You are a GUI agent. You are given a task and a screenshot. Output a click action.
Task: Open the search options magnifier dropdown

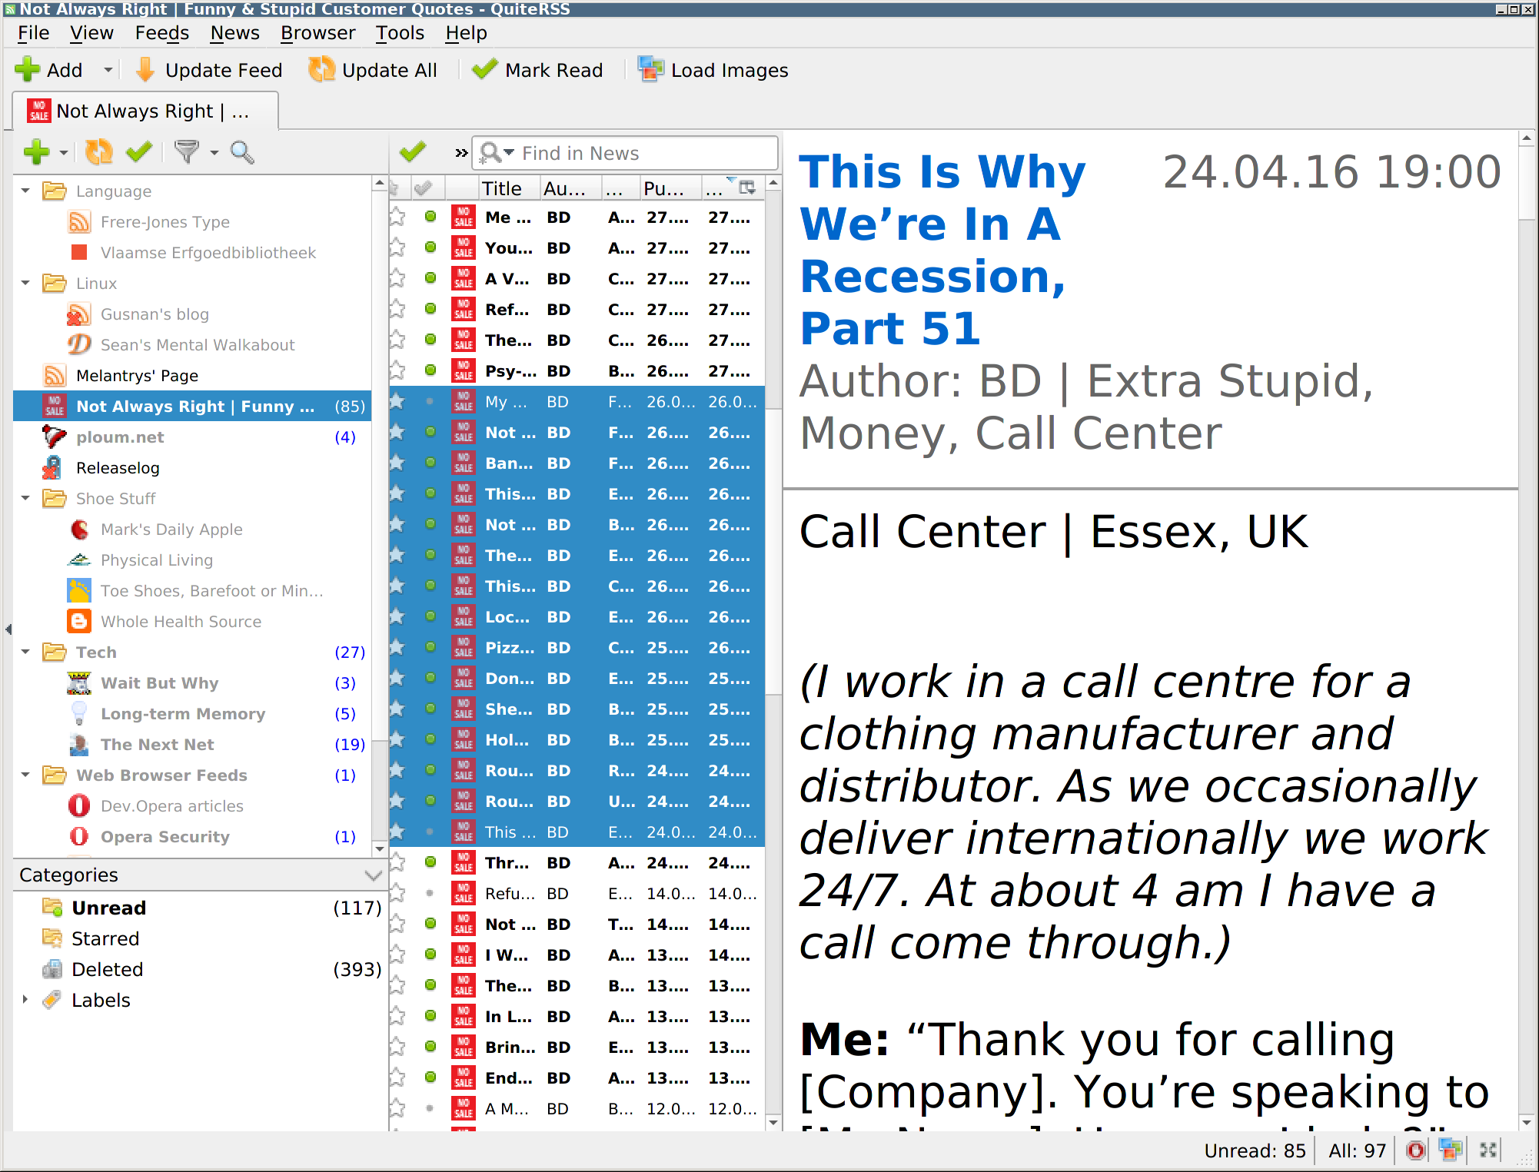click(496, 154)
